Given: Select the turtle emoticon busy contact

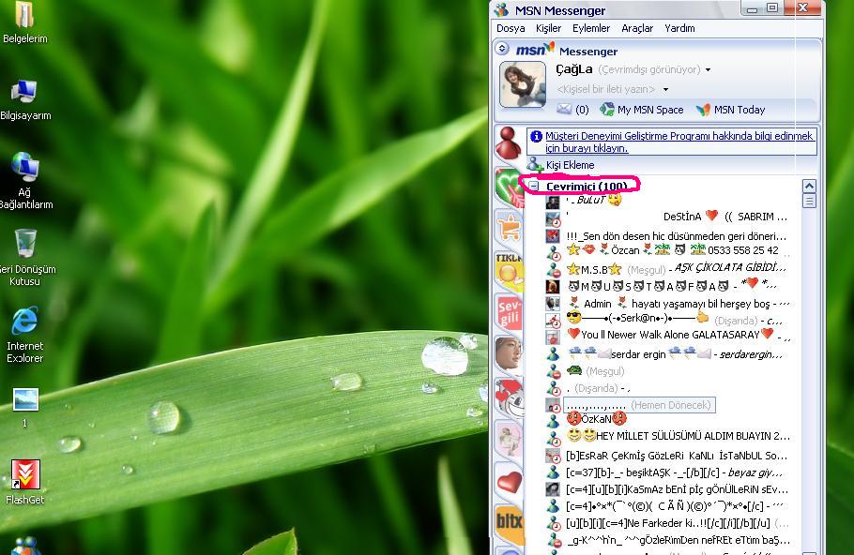Looking at the screenshot, I should [595, 371].
